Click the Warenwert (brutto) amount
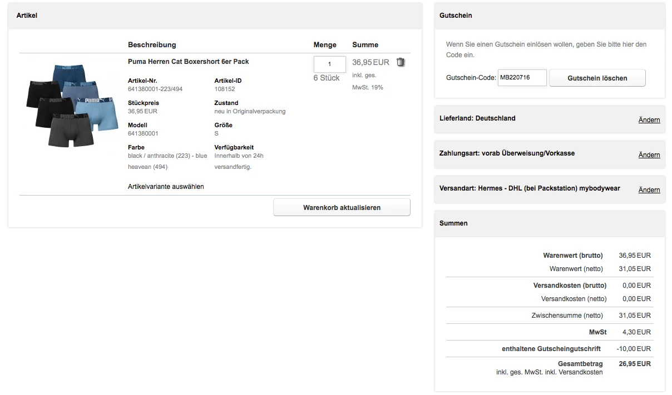Image resolution: width=672 pixels, height=395 pixels. tap(635, 256)
